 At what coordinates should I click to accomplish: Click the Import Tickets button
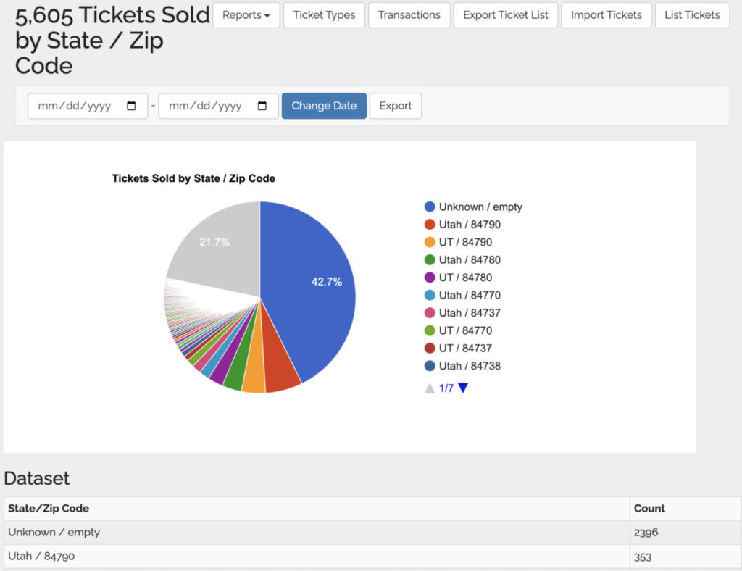[606, 15]
